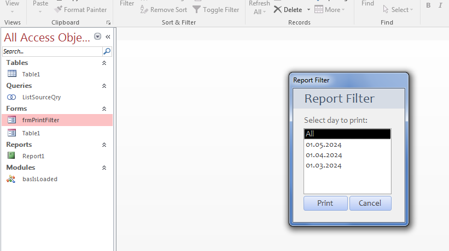This screenshot has width=449, height=251.
Task: Click the Select cursor icon
Action: click(386, 9)
